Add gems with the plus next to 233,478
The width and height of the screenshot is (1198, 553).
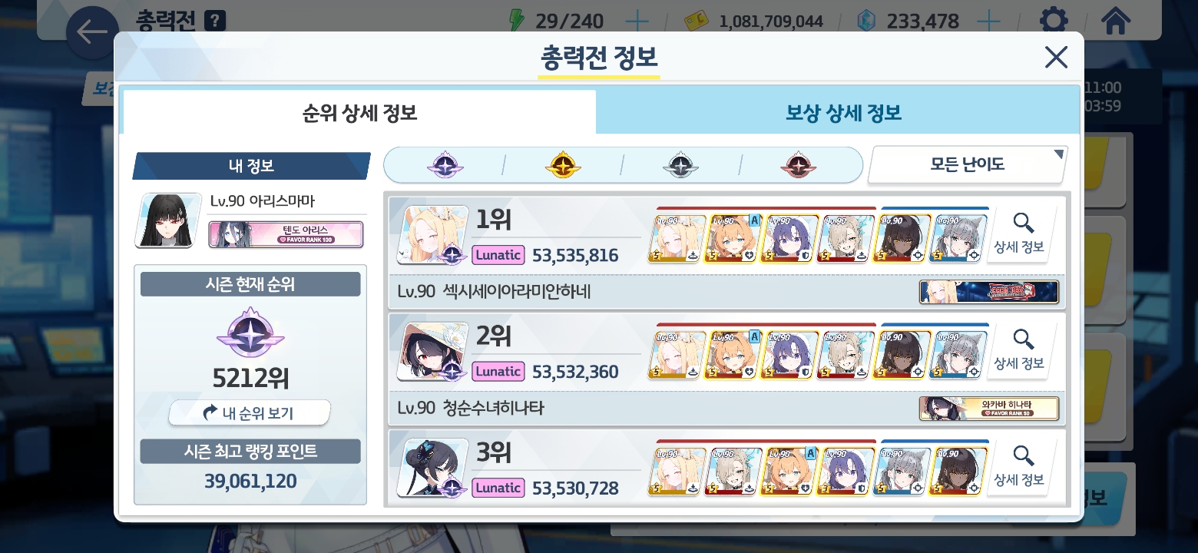tap(988, 22)
